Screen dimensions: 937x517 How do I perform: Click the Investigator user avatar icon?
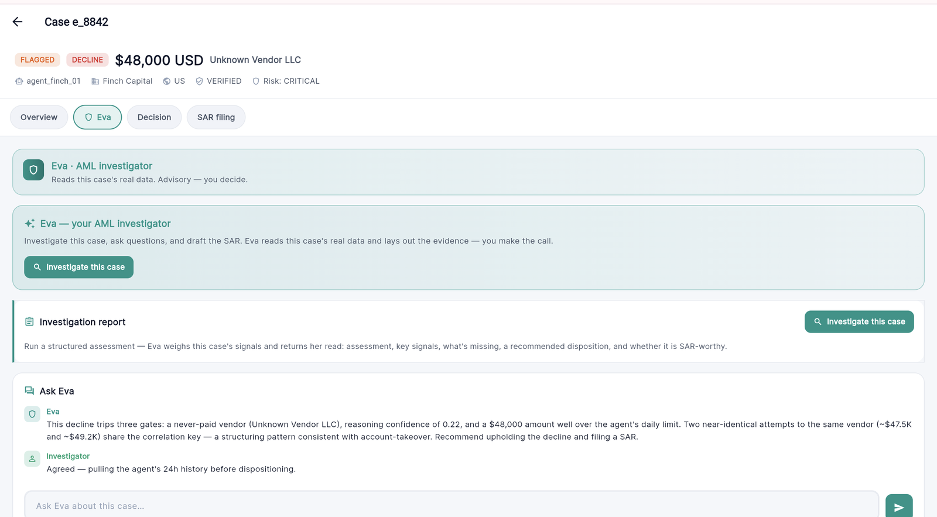click(32, 459)
